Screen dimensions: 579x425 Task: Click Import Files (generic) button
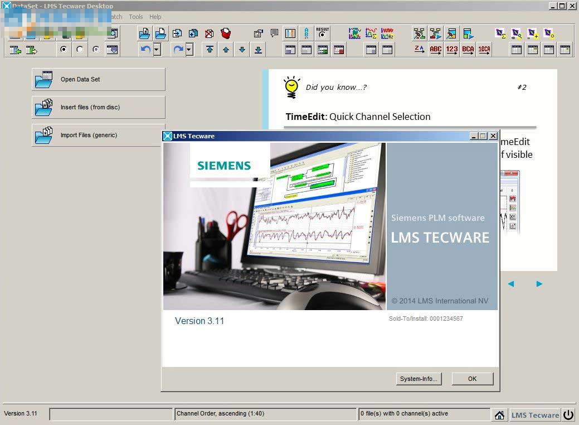pyautogui.click(x=97, y=136)
